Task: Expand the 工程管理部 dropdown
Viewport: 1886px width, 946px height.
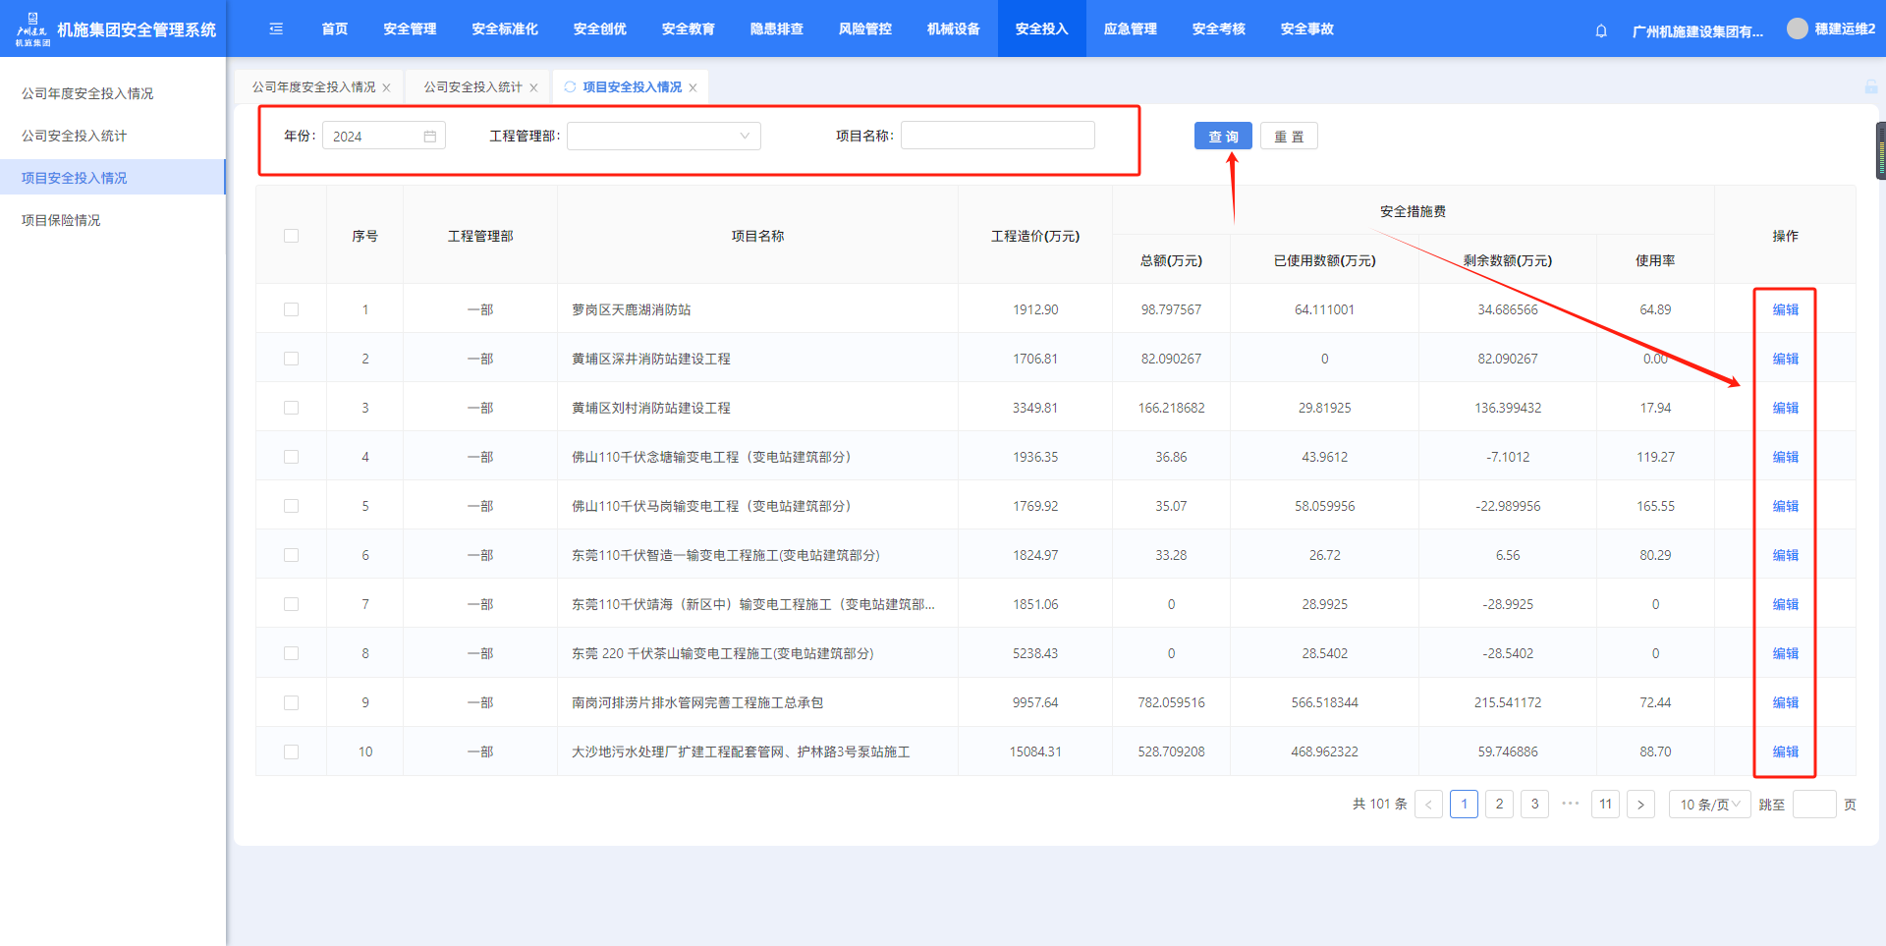Action: pos(664,137)
